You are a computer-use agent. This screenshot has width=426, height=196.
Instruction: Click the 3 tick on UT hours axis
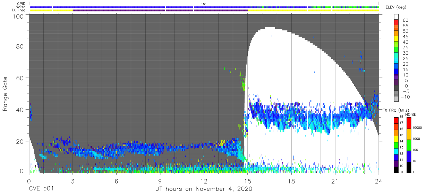[x=73, y=181]
